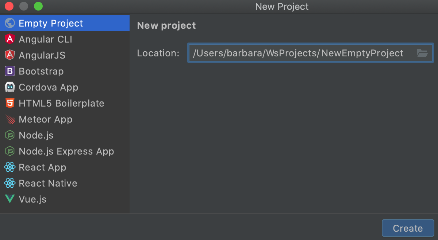Screen dimensions: 438x240
Task: Click the React App atom icon
Action: 10,167
